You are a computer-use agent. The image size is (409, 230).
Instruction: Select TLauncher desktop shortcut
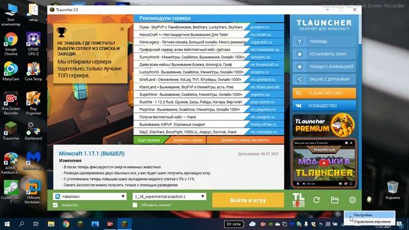[11, 131]
